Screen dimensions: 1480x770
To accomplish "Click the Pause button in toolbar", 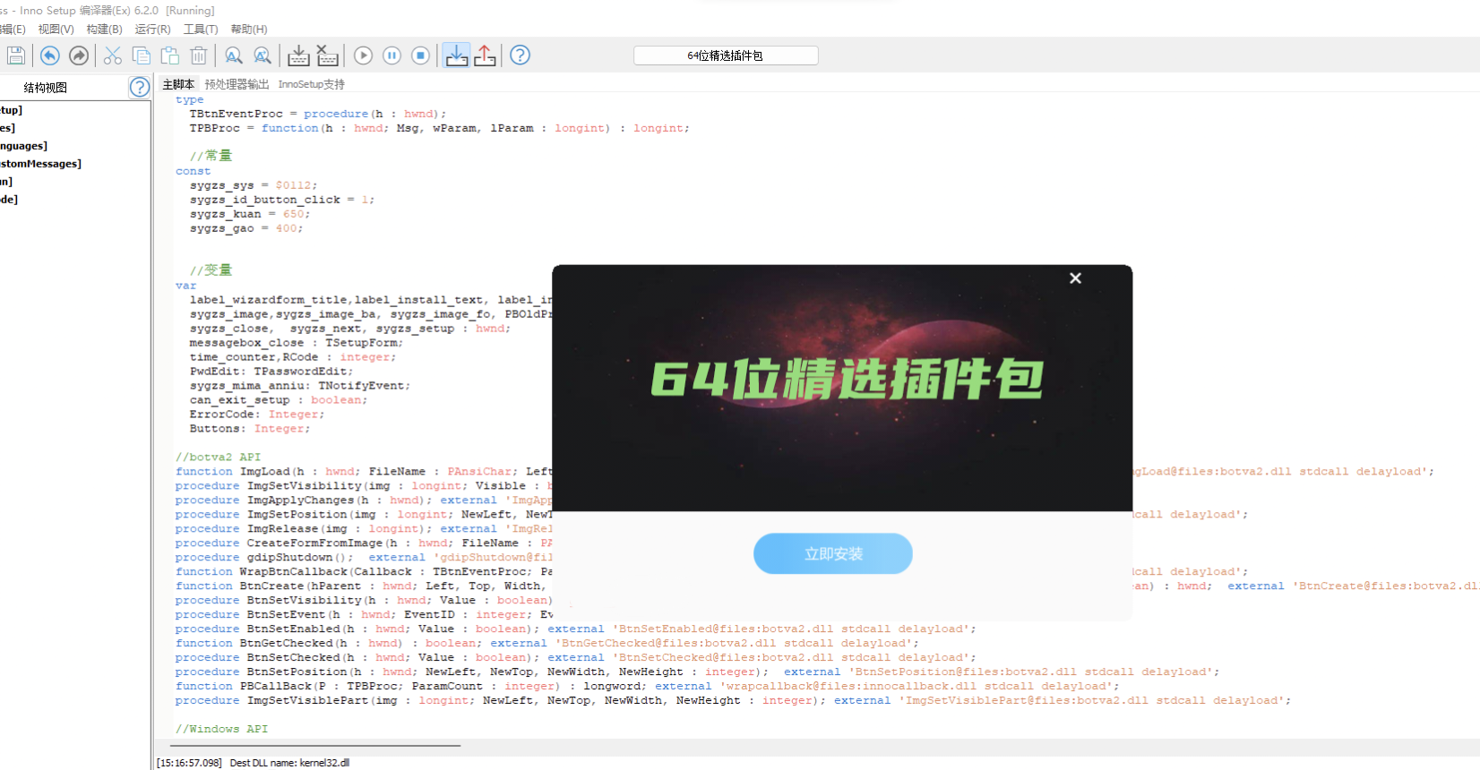I will (x=392, y=56).
